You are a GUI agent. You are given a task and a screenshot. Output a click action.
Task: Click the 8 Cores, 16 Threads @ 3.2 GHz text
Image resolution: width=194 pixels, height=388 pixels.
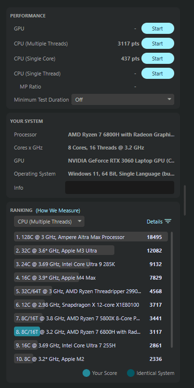point(106,148)
